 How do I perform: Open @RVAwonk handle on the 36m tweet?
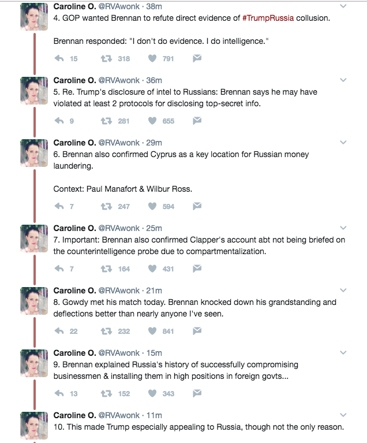pos(119,80)
